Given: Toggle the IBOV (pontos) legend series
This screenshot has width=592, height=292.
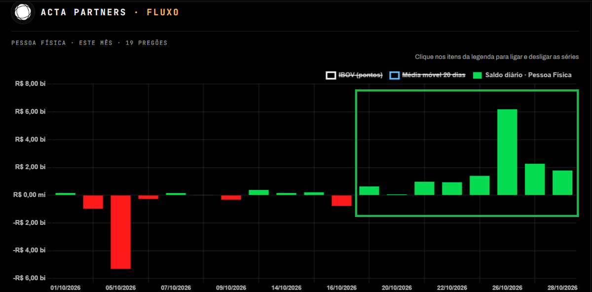Looking at the screenshot, I should click(354, 75).
